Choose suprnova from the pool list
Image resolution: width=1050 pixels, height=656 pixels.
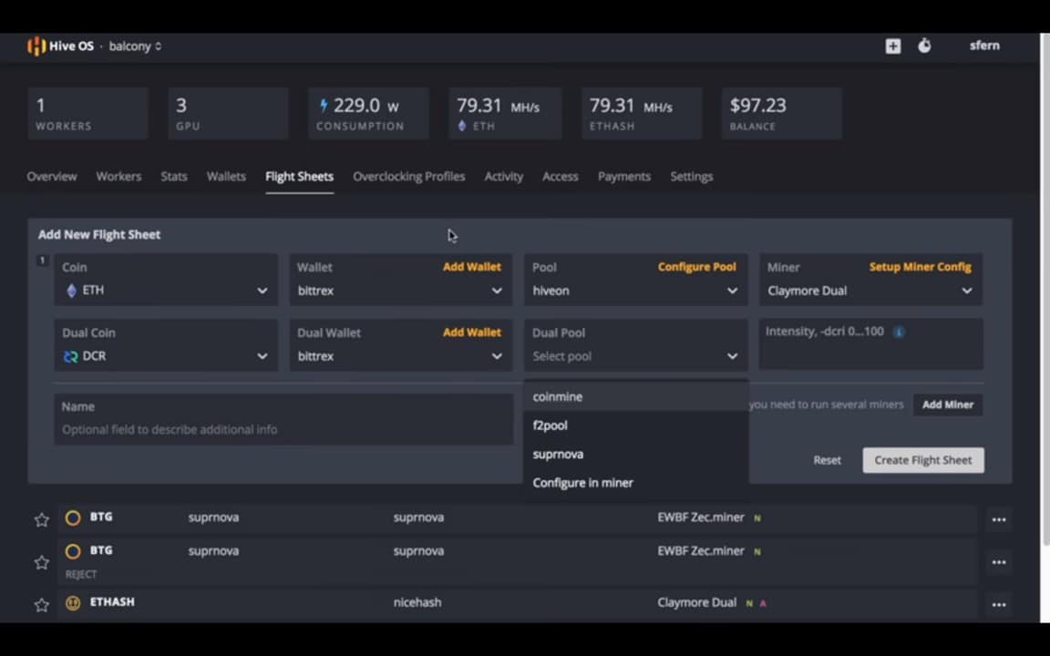[635, 454]
